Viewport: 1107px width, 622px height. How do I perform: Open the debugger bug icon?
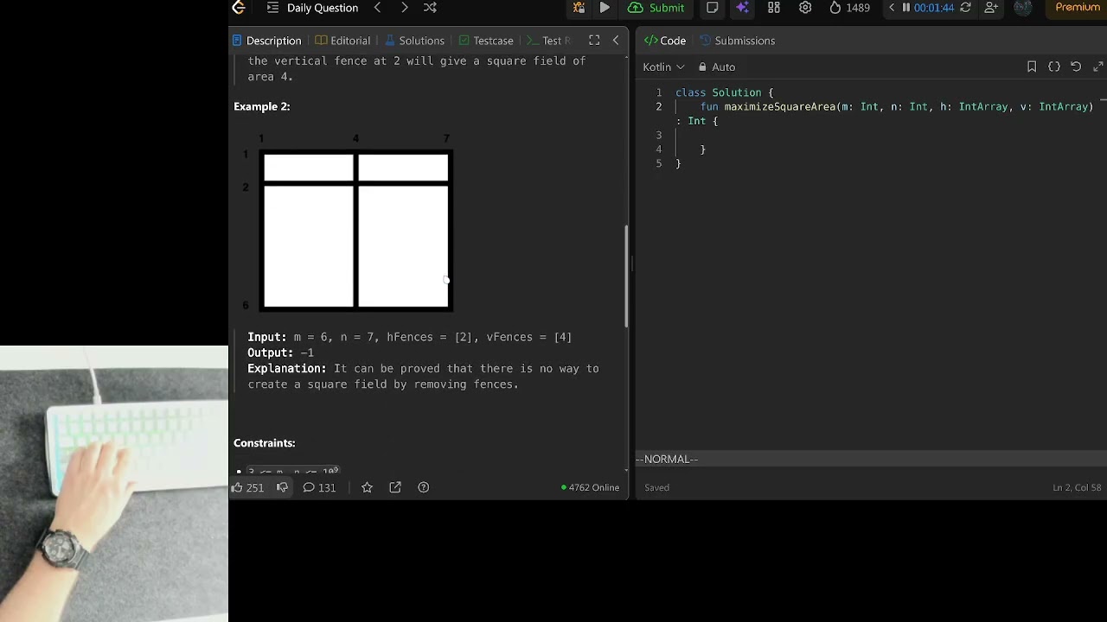(x=579, y=8)
